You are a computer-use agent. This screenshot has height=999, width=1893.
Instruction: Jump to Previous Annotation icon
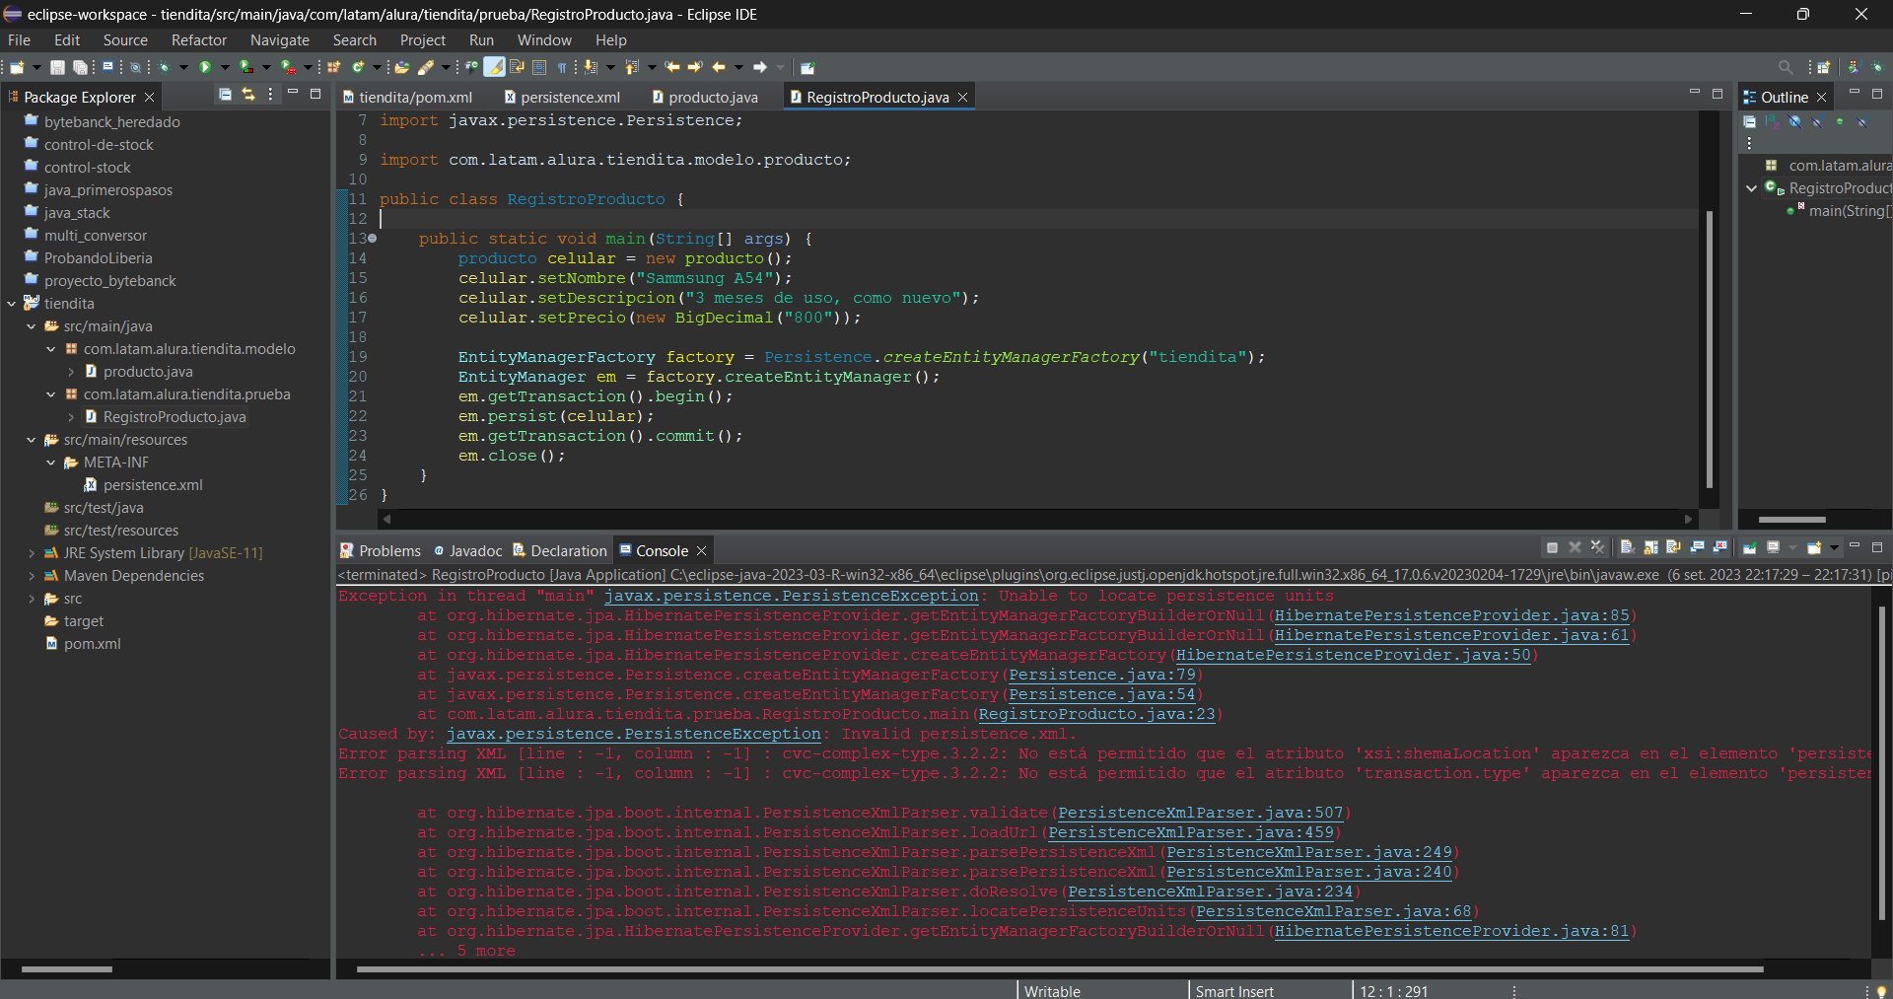(x=631, y=67)
